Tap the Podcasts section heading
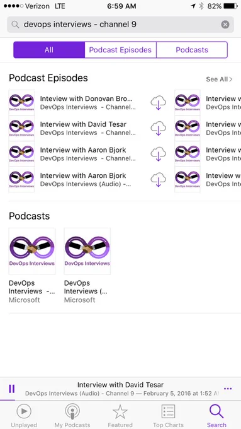This screenshot has height=429, width=241. click(x=29, y=216)
